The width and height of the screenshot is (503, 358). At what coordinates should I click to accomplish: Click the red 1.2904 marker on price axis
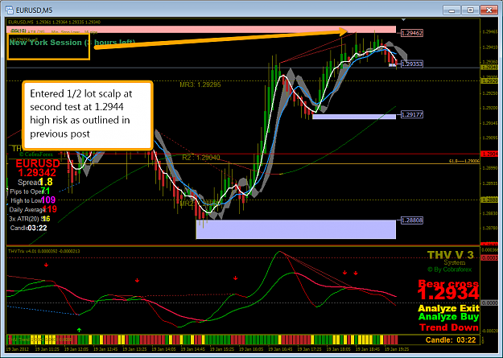[489, 154]
